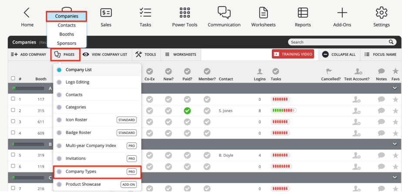Tick the select-all checkbox in header
Viewport: 402px width, 194px height.
[13, 78]
